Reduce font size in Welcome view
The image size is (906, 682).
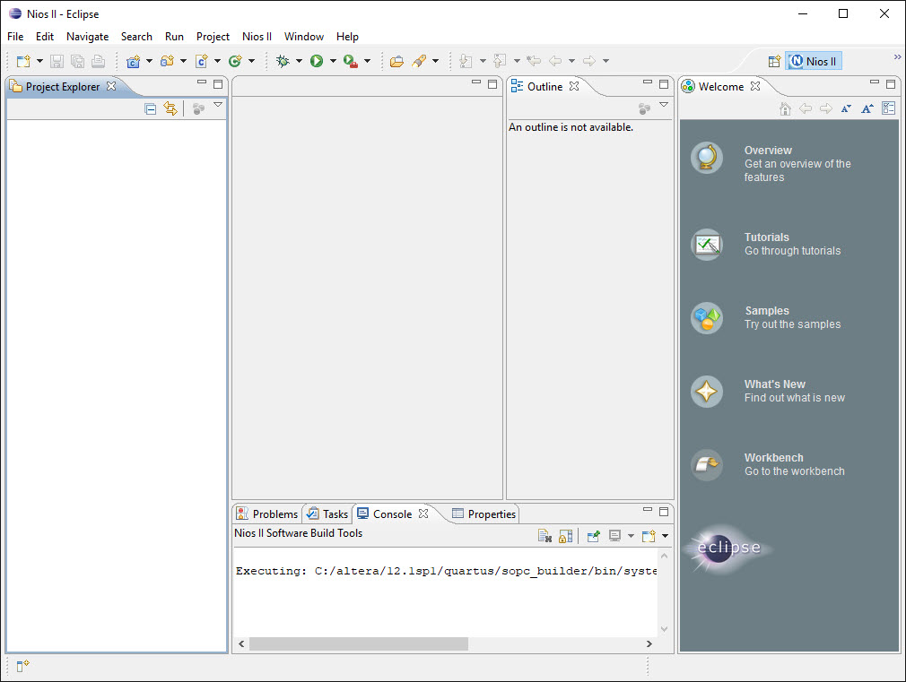(x=846, y=108)
